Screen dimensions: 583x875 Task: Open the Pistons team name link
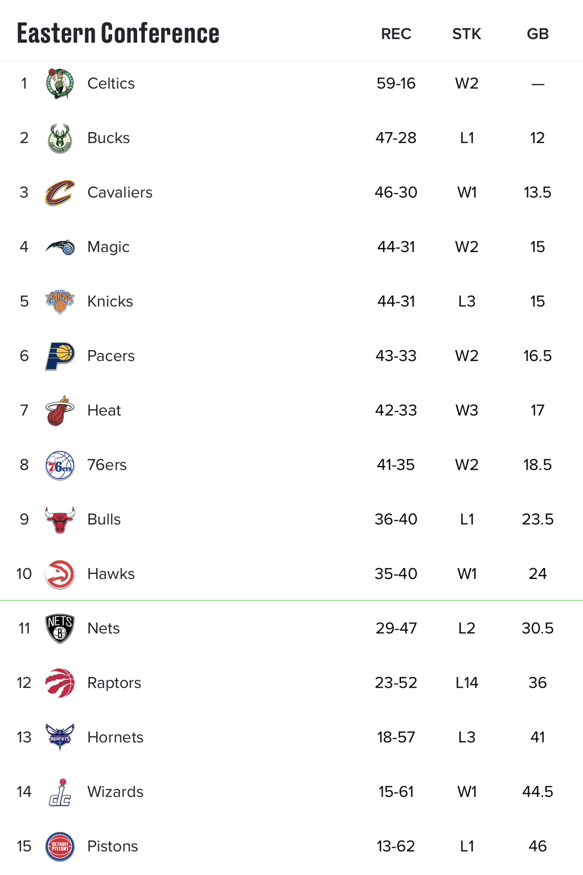click(x=112, y=847)
